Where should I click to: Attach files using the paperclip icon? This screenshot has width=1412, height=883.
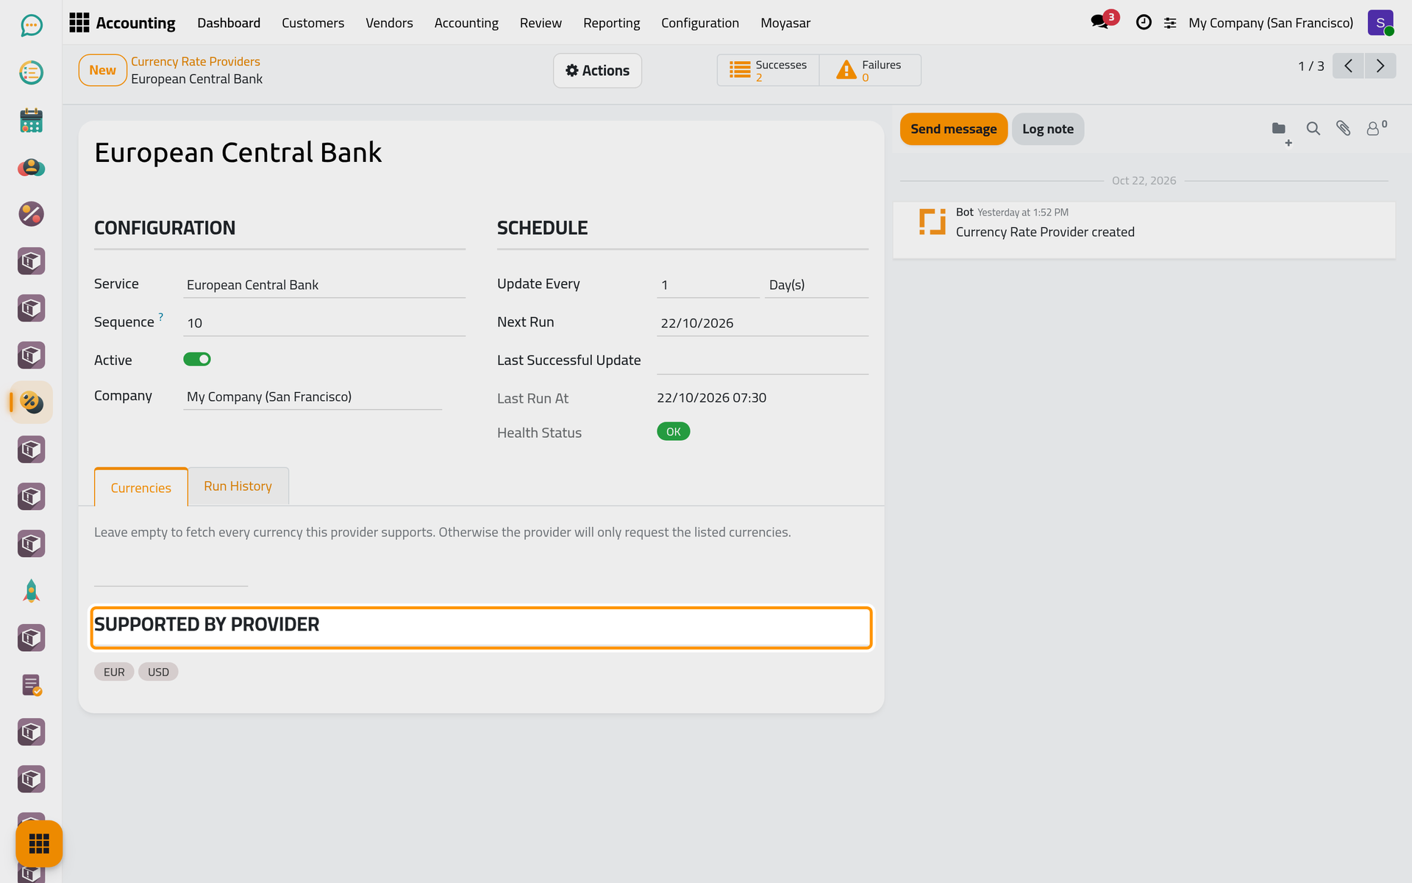[1344, 129]
